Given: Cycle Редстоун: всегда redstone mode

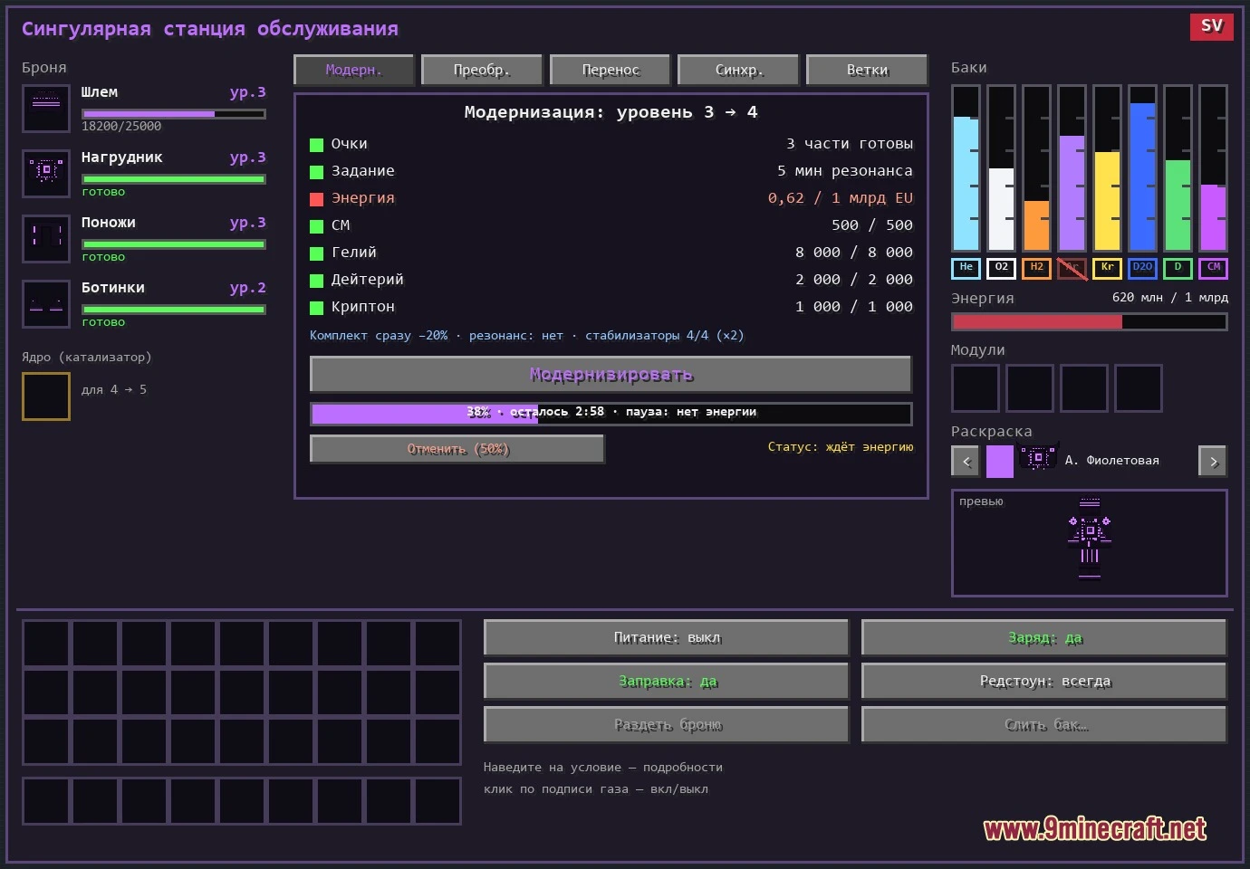Looking at the screenshot, I should click(1044, 681).
